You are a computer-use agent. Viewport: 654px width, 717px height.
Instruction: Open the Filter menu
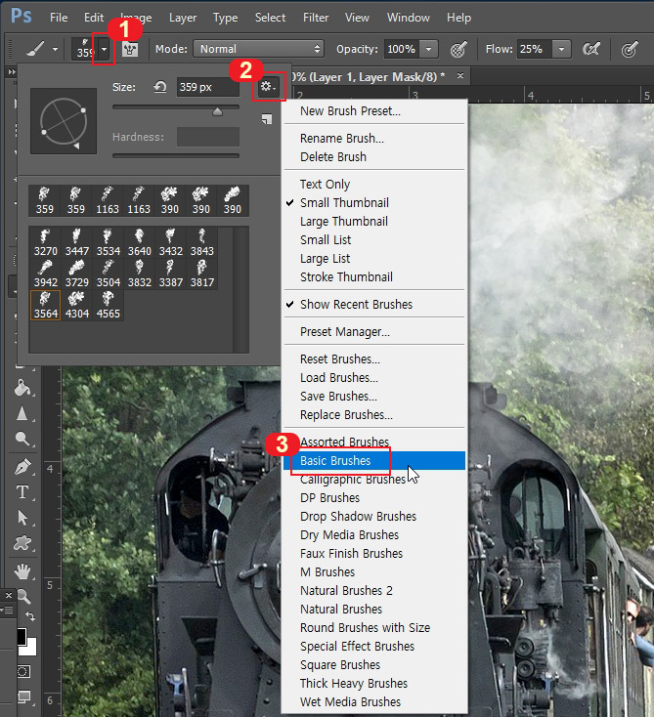point(316,18)
